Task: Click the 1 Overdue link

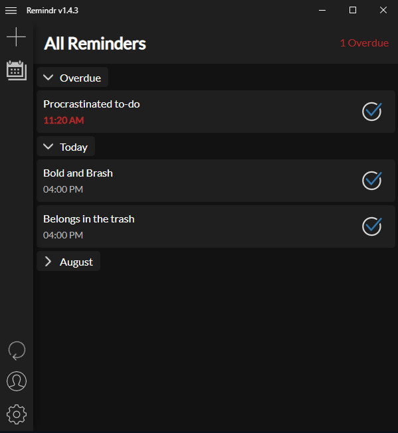Action: pyautogui.click(x=364, y=43)
